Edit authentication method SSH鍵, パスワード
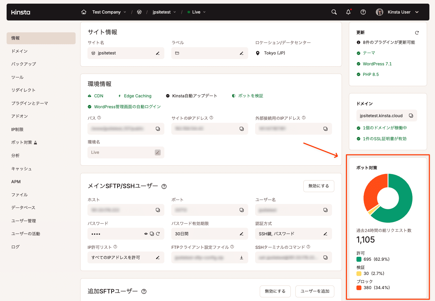Viewport: 435px width, 301px height. tap(325, 234)
